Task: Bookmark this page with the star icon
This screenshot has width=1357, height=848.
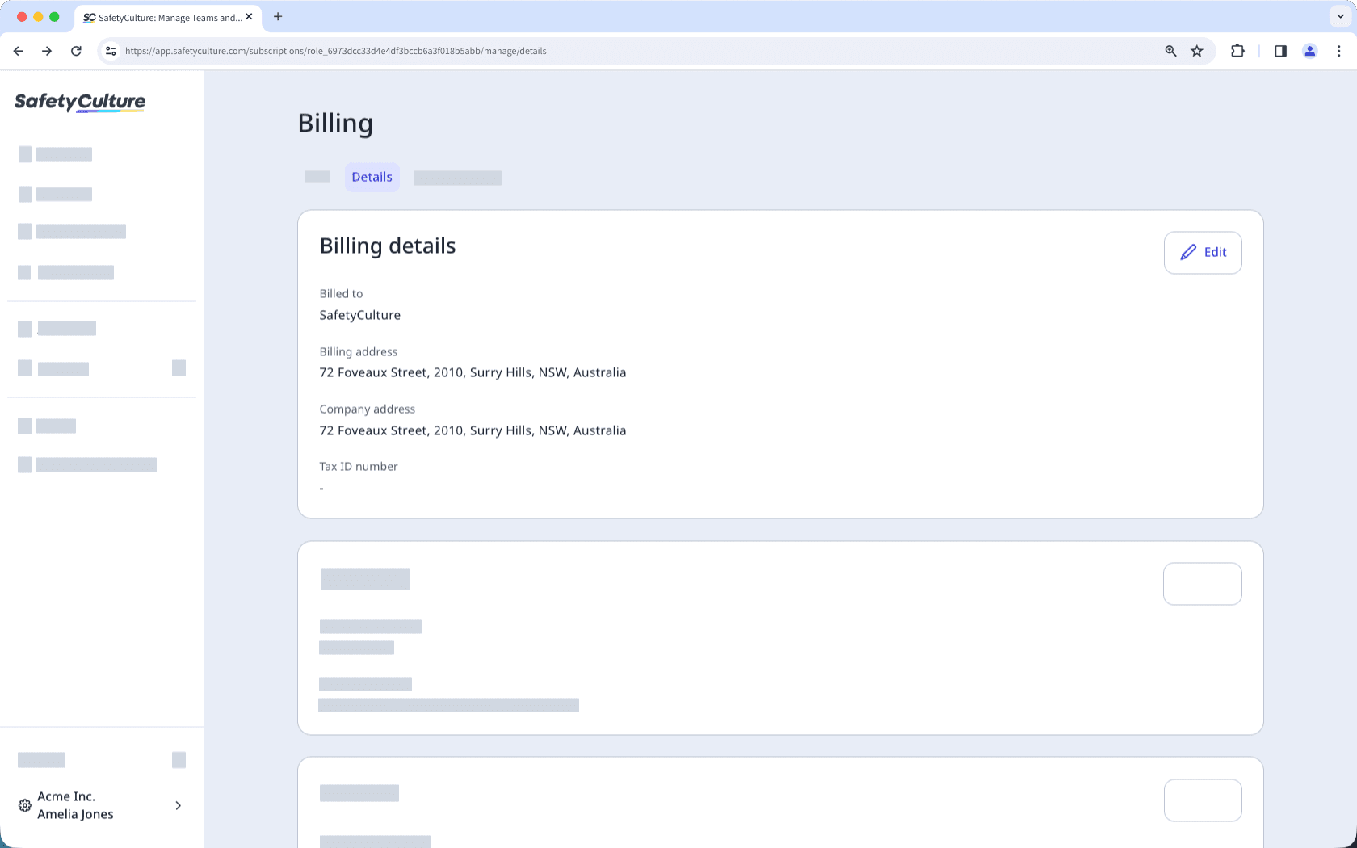Action: [1197, 50]
